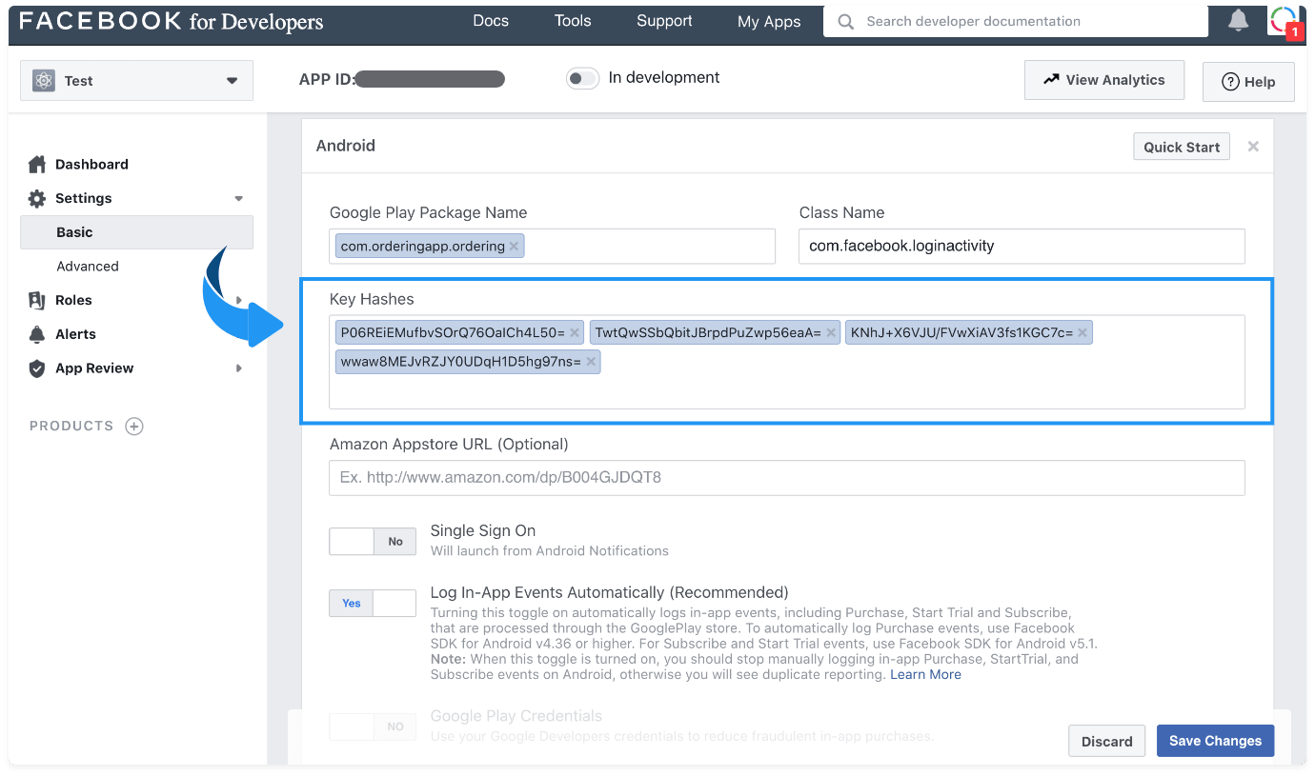Add a product with the plus icon
Image resolution: width=1315 pixels, height=776 pixels.
click(134, 426)
